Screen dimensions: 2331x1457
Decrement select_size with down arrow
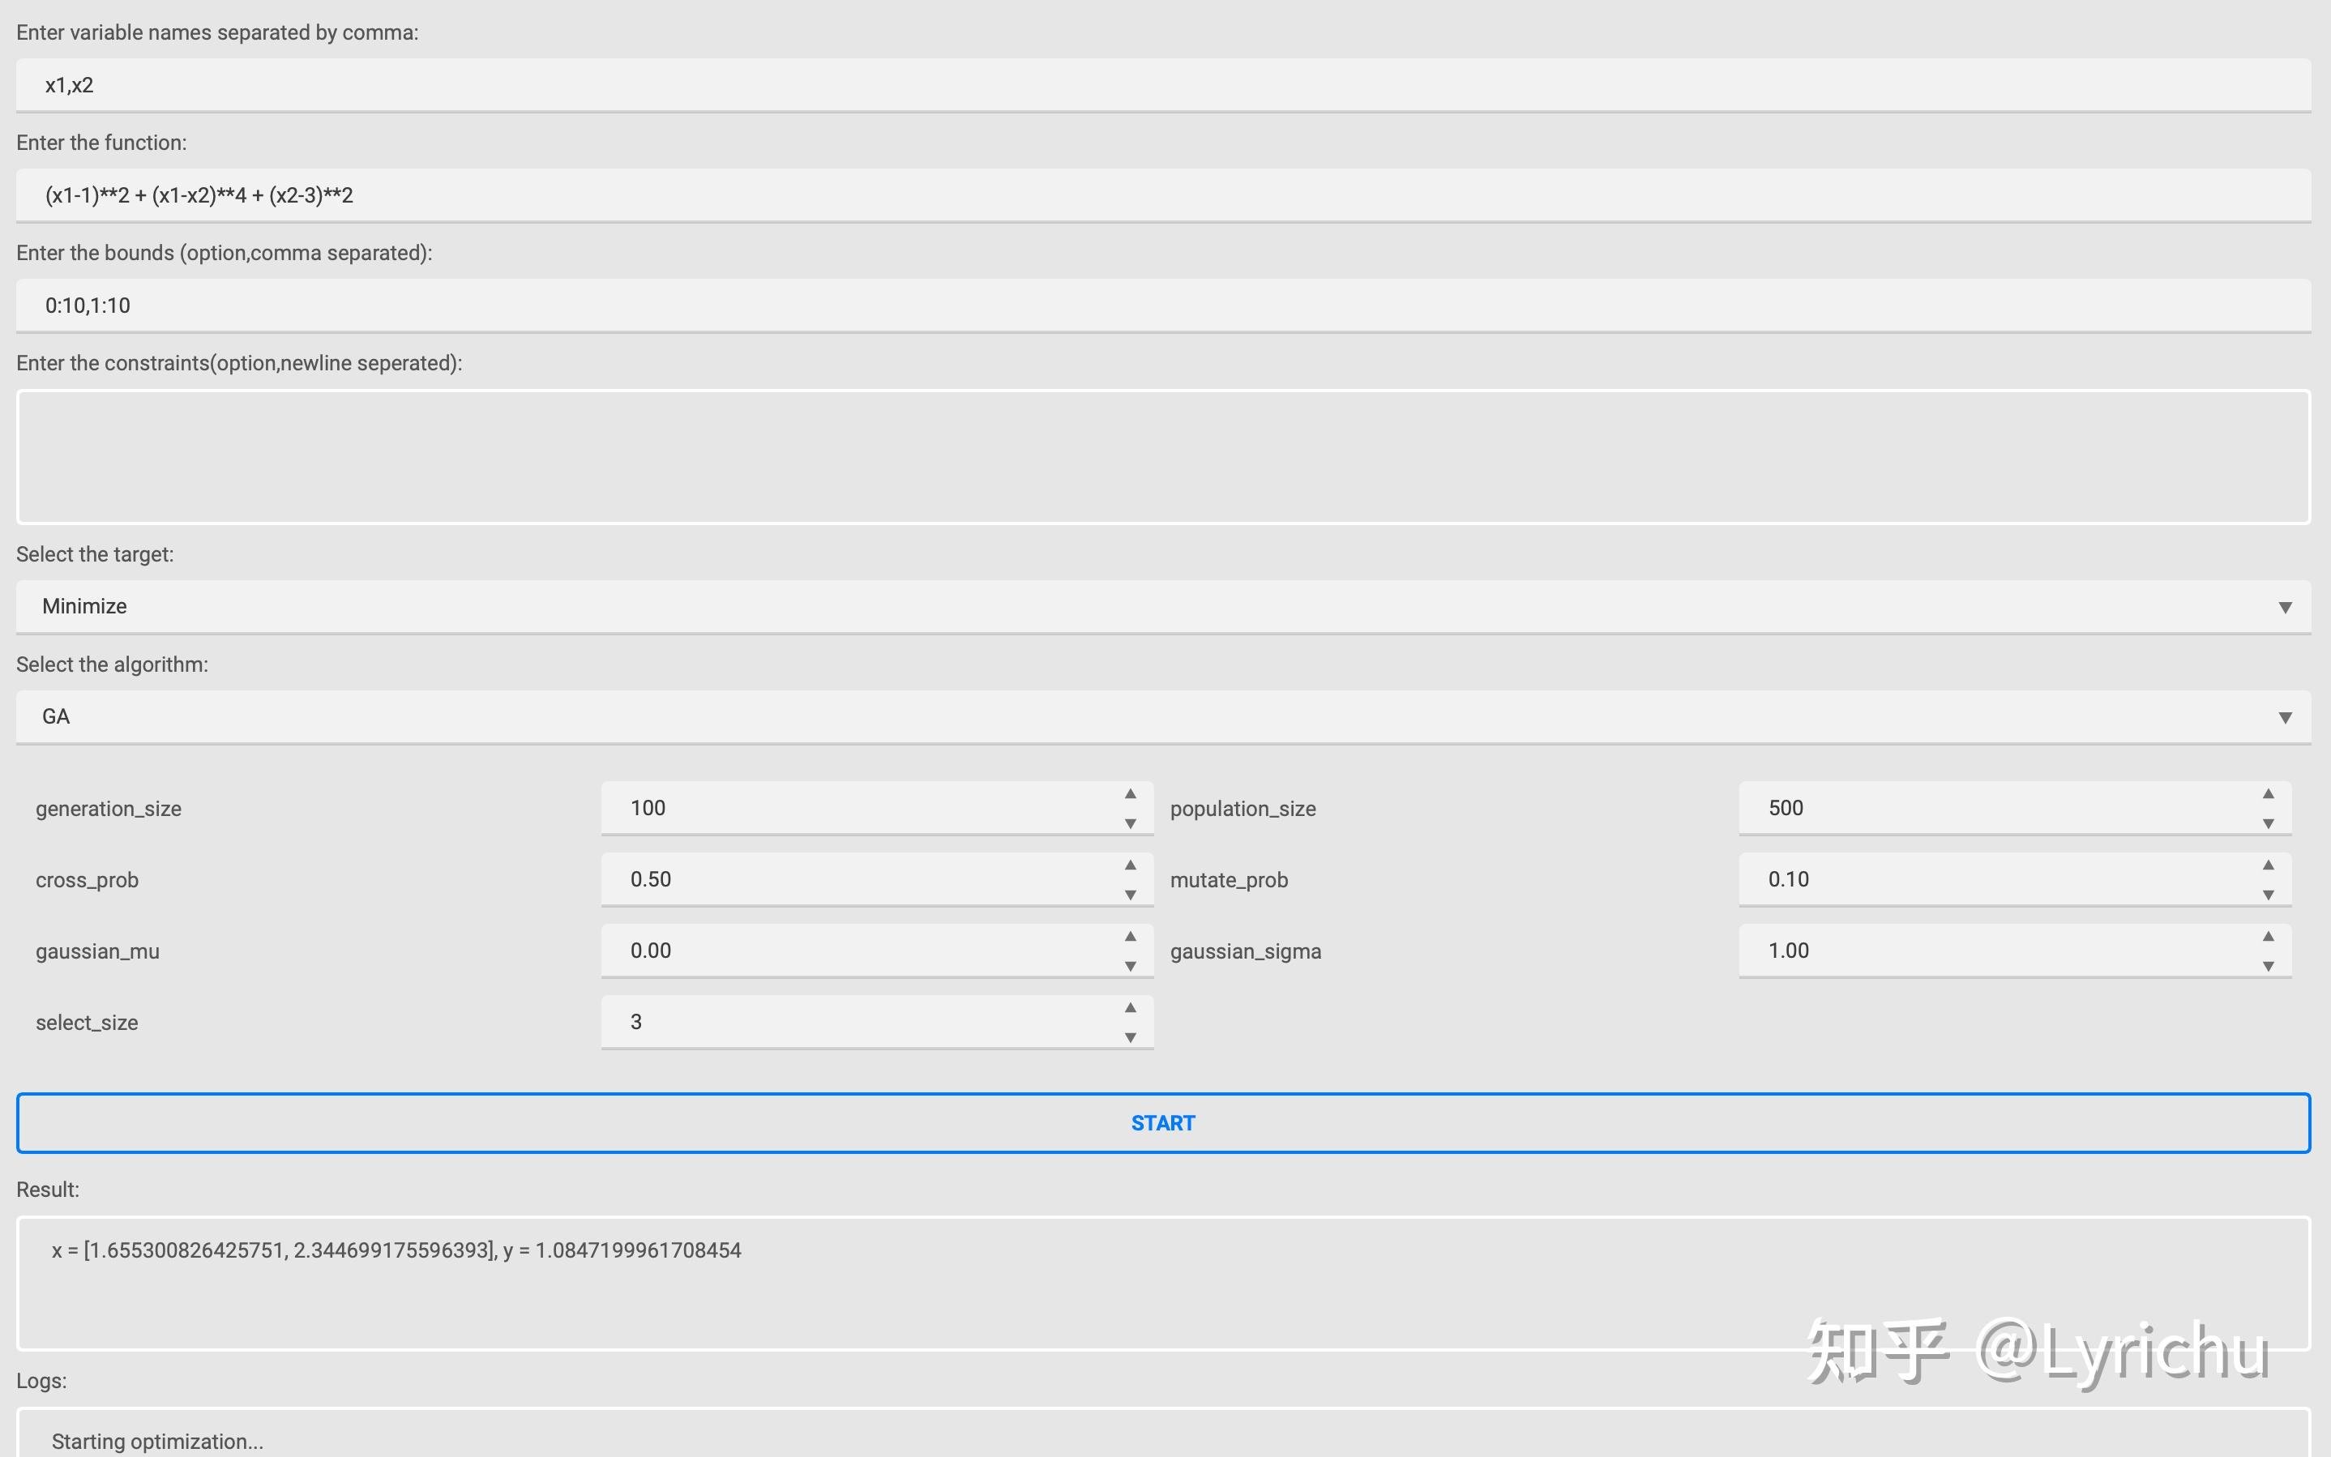click(x=1131, y=1037)
